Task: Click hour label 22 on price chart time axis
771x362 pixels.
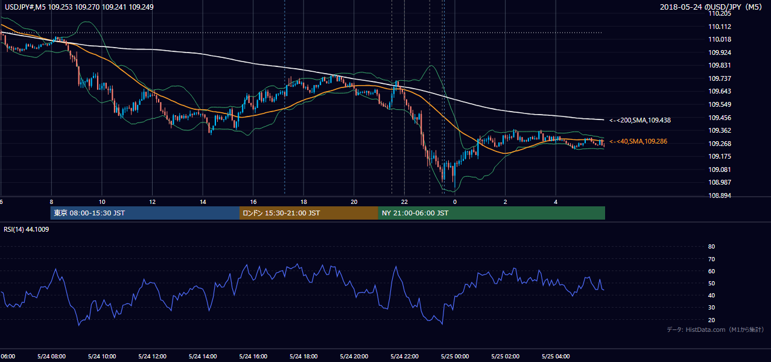Action: pyautogui.click(x=404, y=202)
